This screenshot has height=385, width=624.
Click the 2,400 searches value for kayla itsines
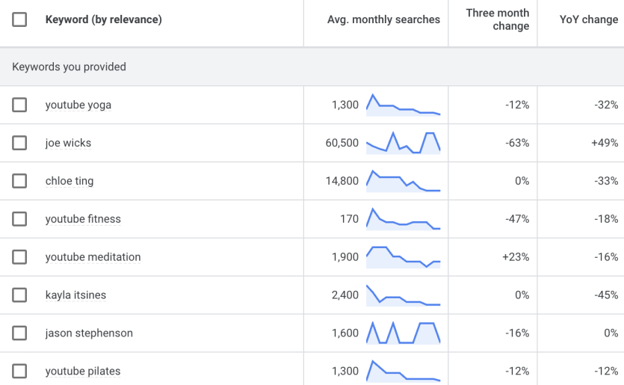click(x=345, y=295)
